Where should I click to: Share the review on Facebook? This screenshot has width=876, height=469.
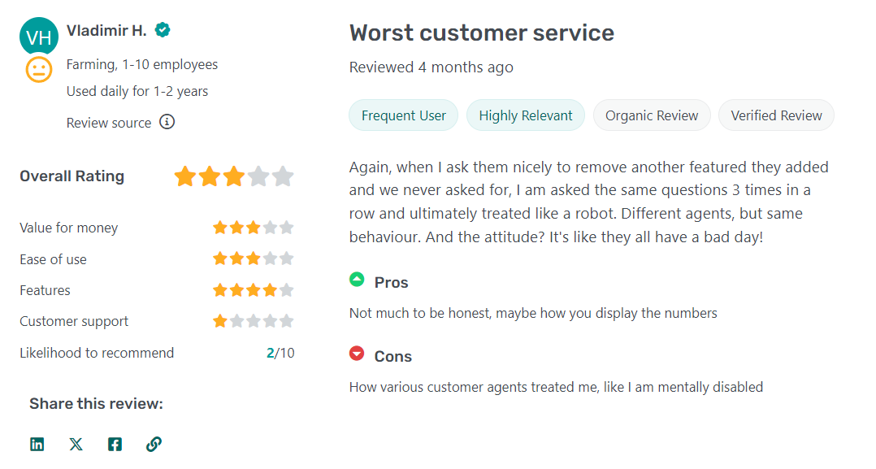click(115, 445)
